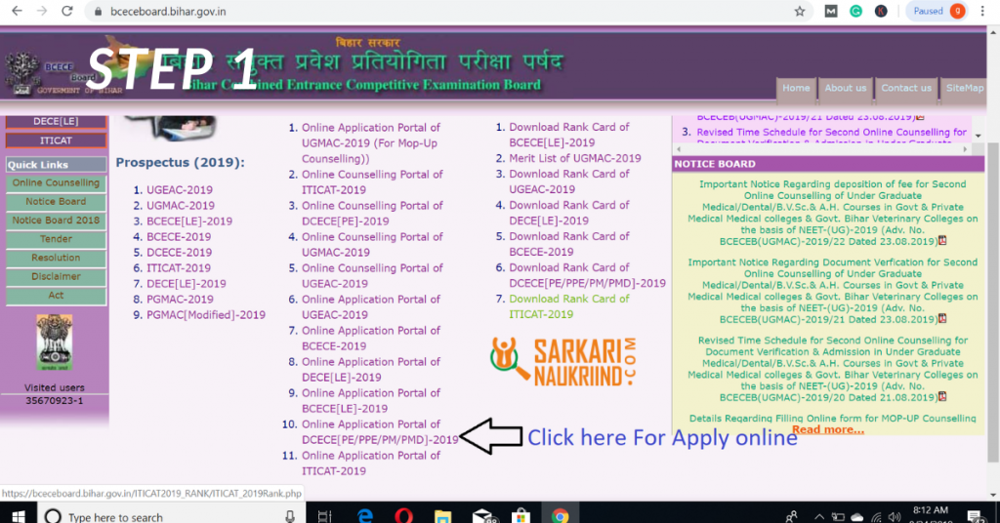The height and width of the screenshot is (523, 1000).
Task: Select DECE[LE] in the sidebar
Action: tap(56, 121)
